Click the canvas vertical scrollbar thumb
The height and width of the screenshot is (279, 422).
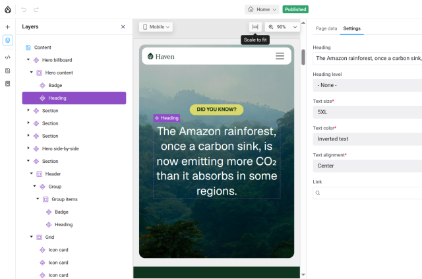[x=303, y=57]
